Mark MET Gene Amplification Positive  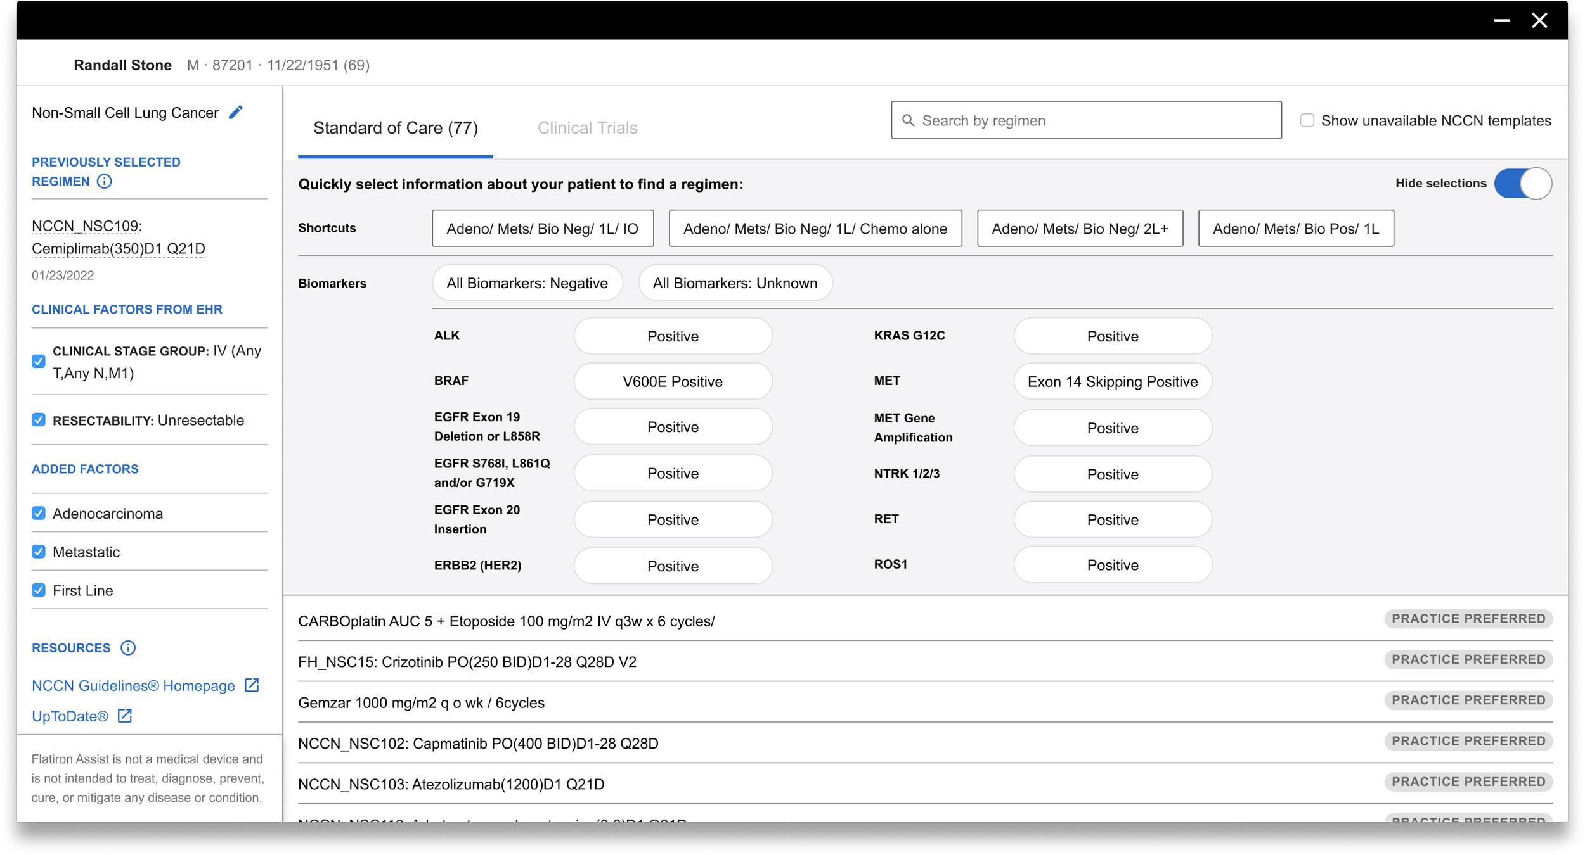[x=1113, y=428]
